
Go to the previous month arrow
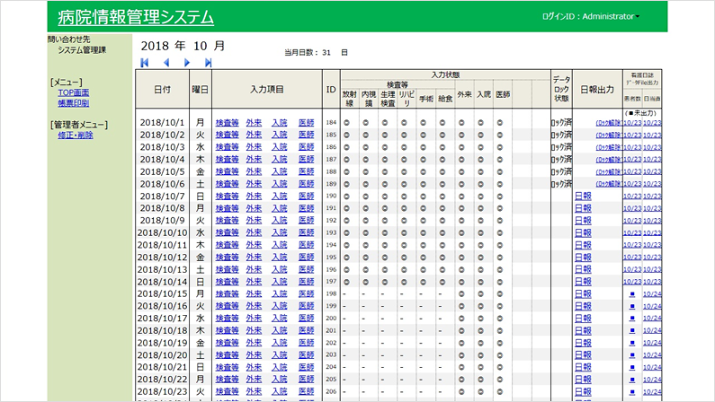166,63
